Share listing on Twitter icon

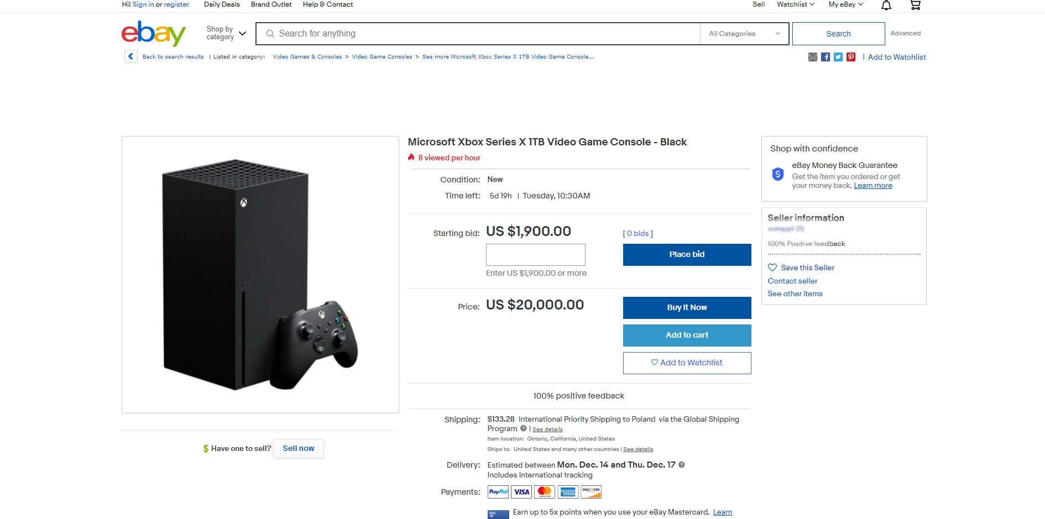pos(838,57)
